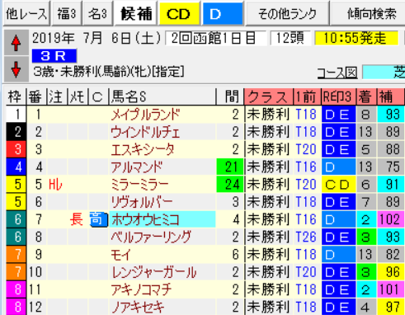Click the red frame 3 cell
The width and height of the screenshot is (405, 315).
16,149
